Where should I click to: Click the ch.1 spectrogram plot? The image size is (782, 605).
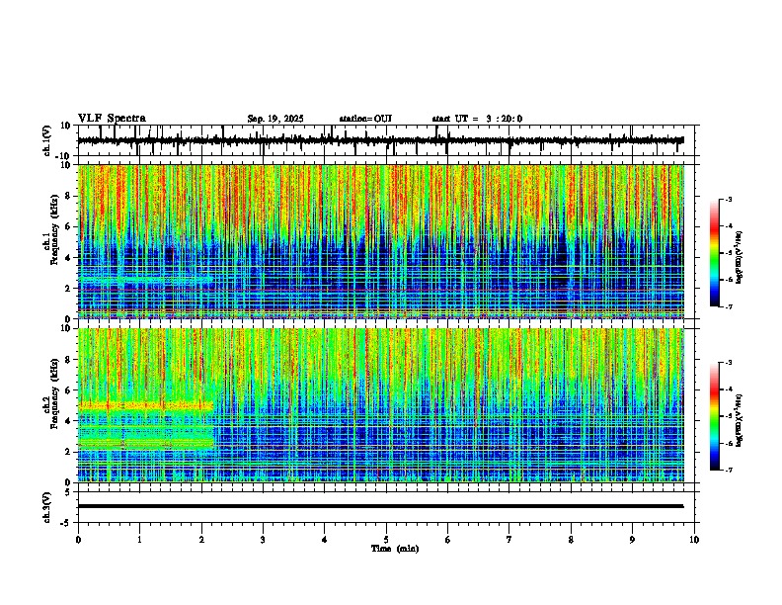(x=381, y=241)
